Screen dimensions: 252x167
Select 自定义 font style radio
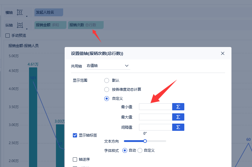[x=140, y=150]
